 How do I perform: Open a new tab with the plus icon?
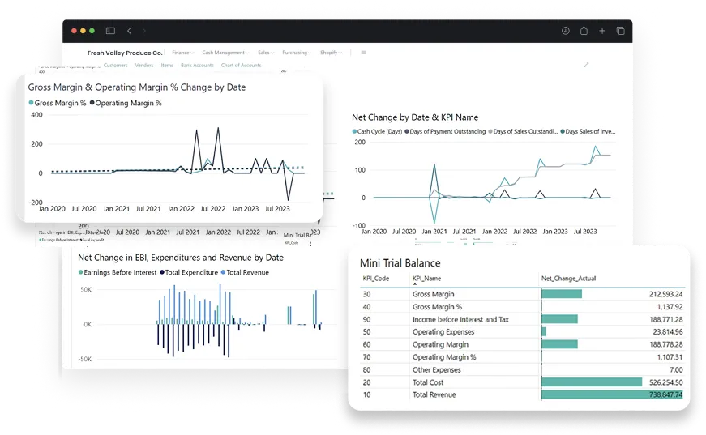click(x=602, y=31)
